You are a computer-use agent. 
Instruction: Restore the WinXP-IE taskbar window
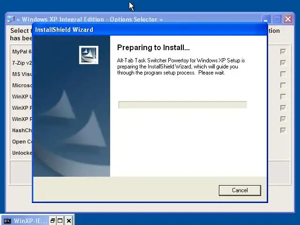tap(52, 221)
